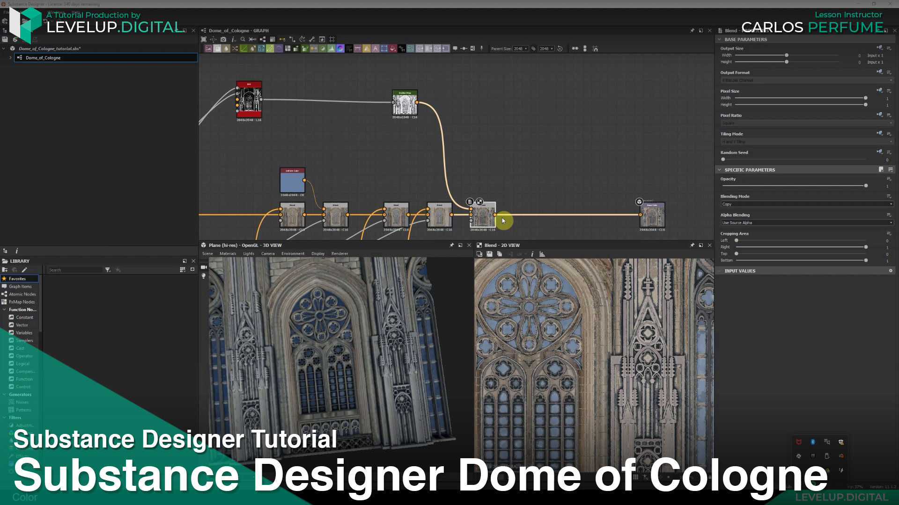Viewport: 899px width, 505px height.
Task: Open the Alpha Blending dropdown
Action: tap(807, 223)
